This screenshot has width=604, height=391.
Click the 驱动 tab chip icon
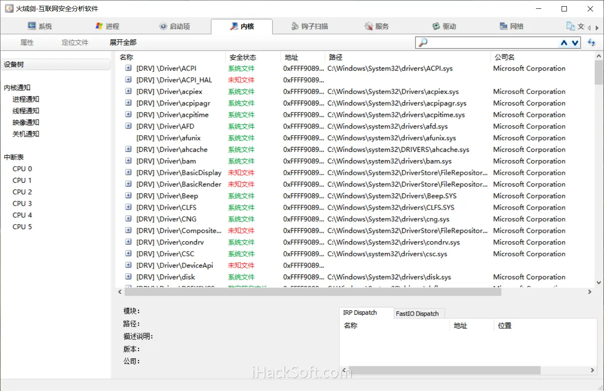436,26
